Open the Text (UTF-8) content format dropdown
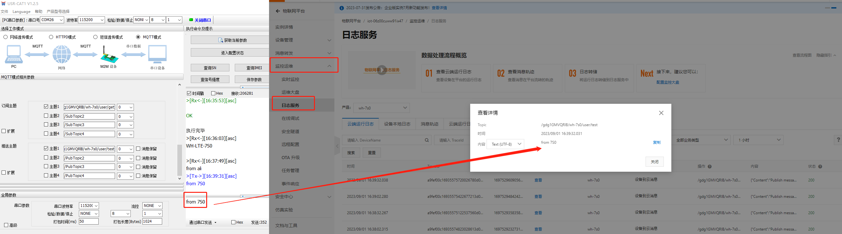Viewport: 842px width, 234px height. click(x=505, y=144)
